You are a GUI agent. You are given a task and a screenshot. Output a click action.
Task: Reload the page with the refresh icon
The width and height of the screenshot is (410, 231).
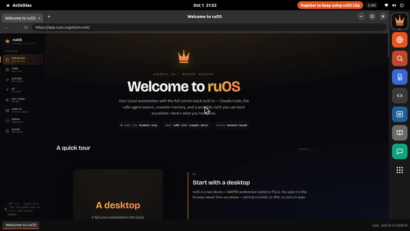pos(26,27)
